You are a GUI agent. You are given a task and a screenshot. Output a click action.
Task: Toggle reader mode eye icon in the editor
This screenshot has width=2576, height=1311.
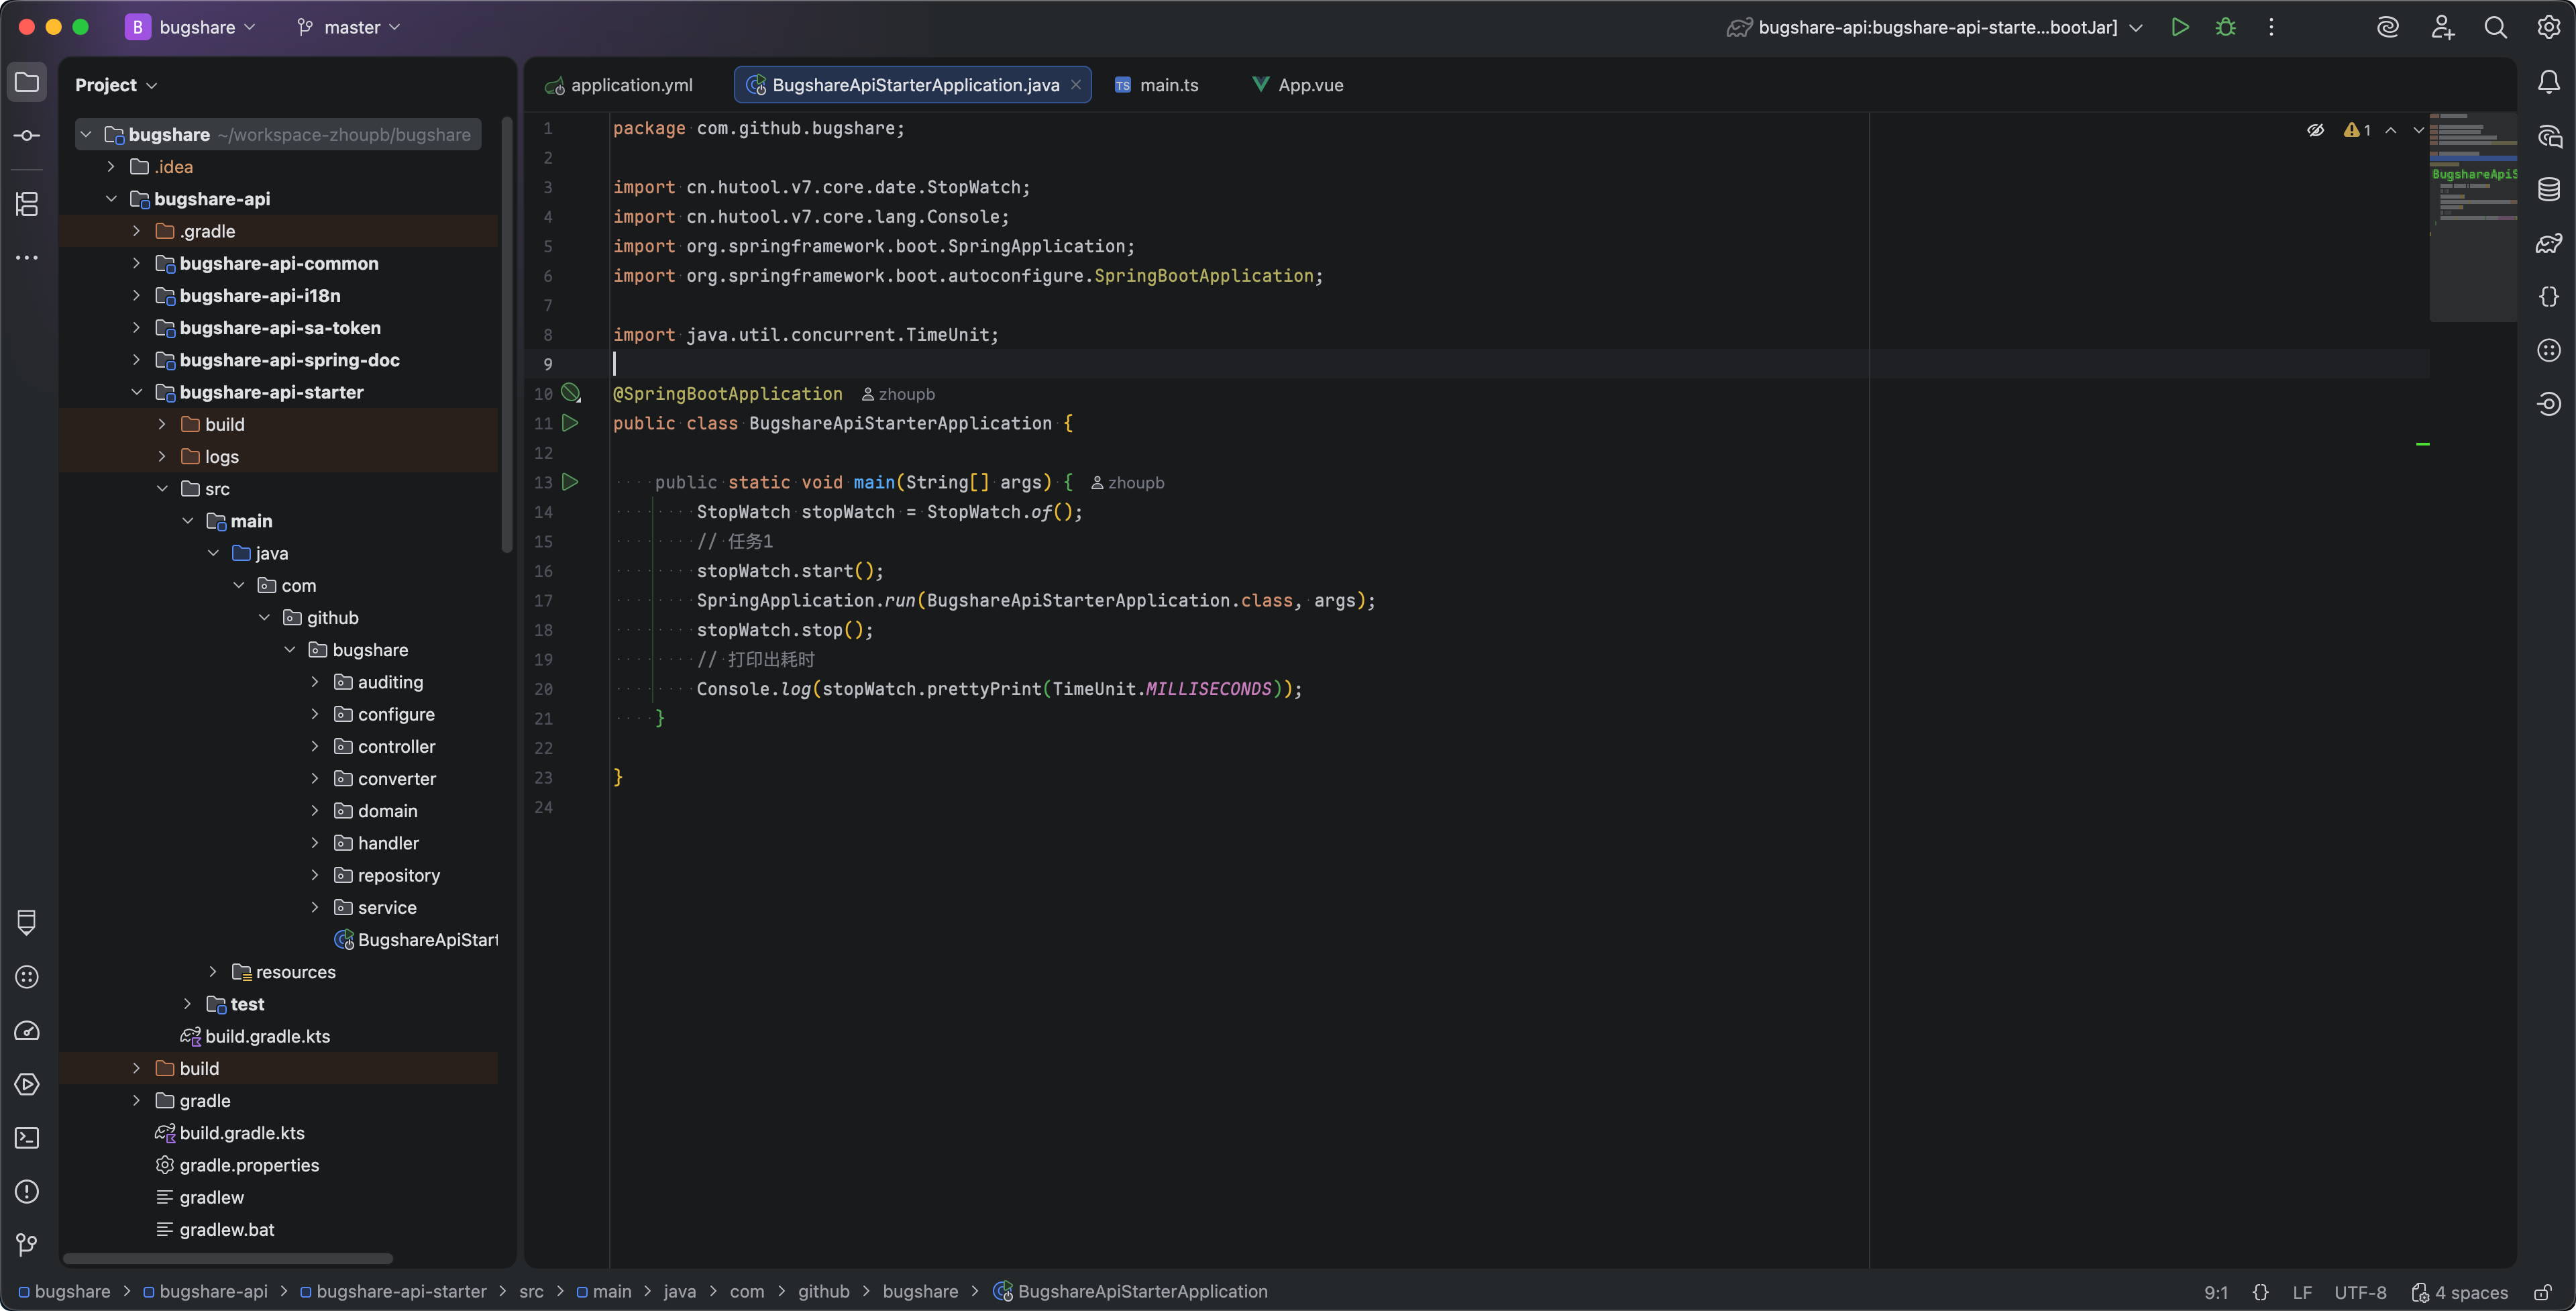2315,130
